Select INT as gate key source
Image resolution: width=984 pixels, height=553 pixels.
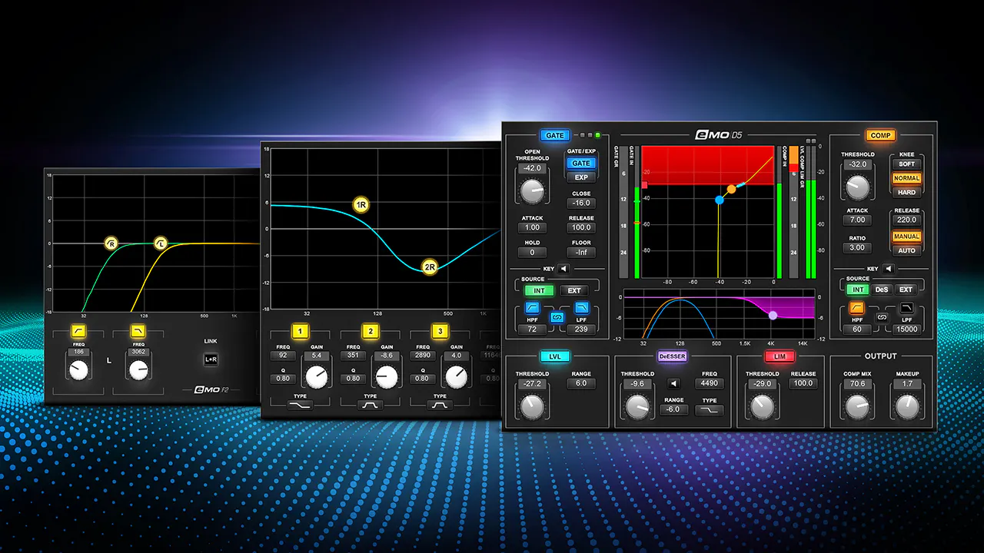tap(539, 290)
